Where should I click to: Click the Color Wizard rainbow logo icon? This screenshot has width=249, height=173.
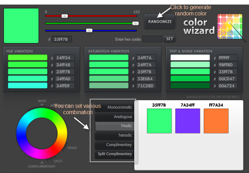click(x=229, y=26)
